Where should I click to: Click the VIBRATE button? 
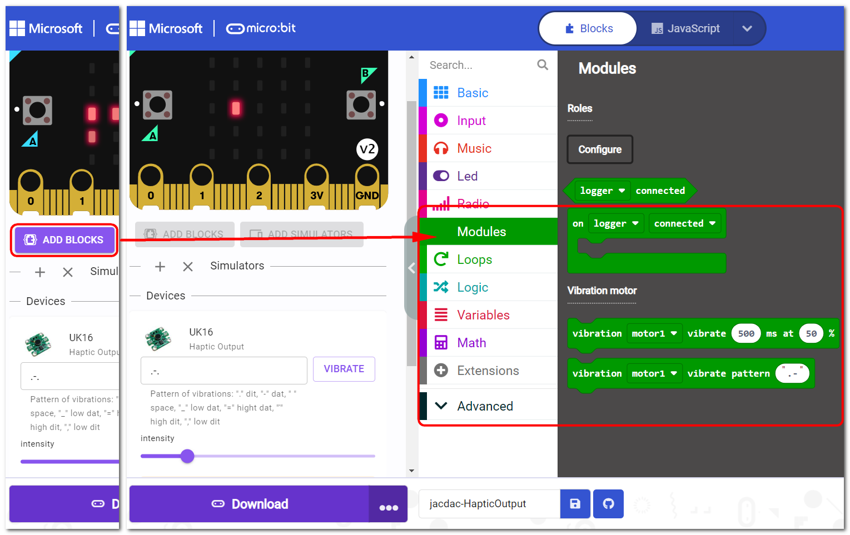point(344,369)
